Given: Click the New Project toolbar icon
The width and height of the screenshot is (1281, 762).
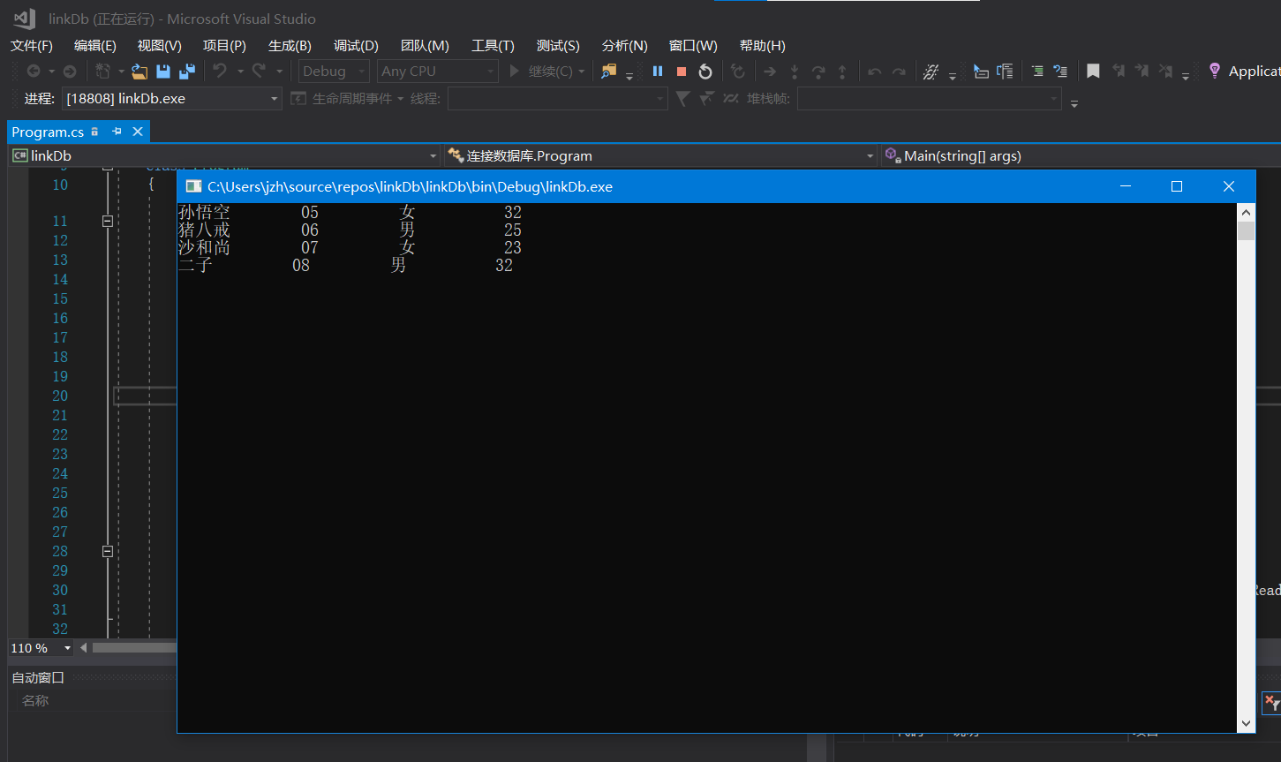Looking at the screenshot, I should (x=103, y=72).
